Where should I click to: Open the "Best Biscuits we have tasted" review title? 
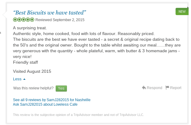pos(50,13)
